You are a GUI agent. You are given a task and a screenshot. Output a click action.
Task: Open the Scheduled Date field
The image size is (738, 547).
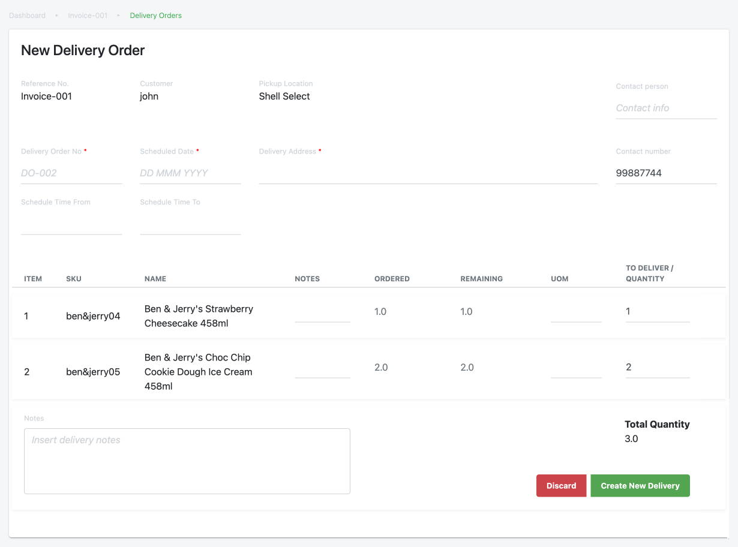coord(190,173)
